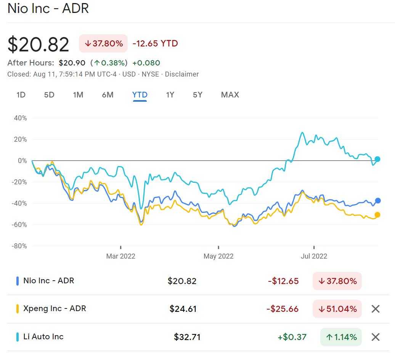The height and width of the screenshot is (353, 395).
Task: Open the Disclaimer link
Action: (182, 74)
